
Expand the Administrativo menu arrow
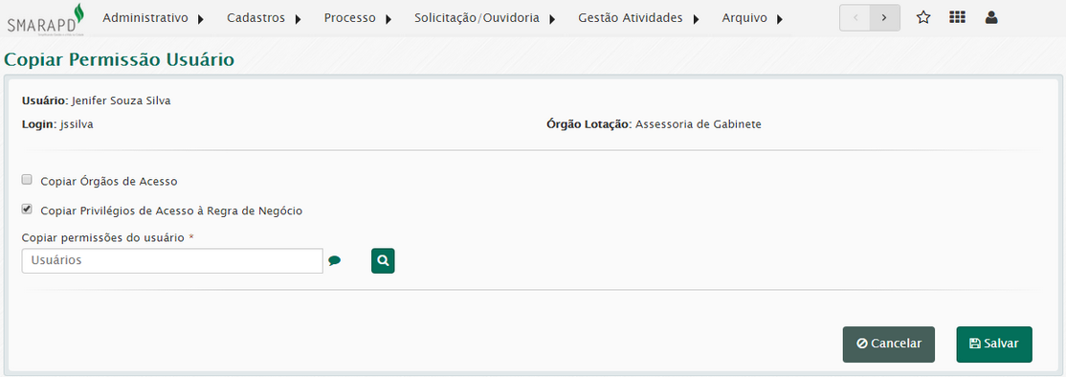(x=201, y=19)
